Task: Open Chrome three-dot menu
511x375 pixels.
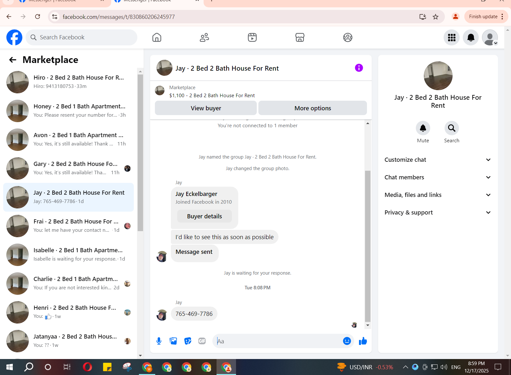Action: (x=502, y=17)
